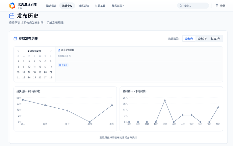Image resolution: width=233 pixels, height=146 pixels.
Task: Click the user profile icon
Action: [217, 6]
